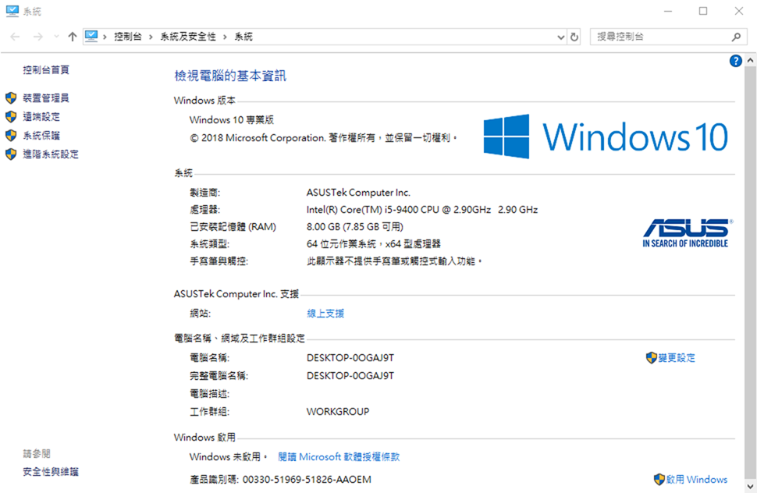Click the shield icon beside 遠端設定
This screenshot has height=493, width=757.
[x=11, y=117]
